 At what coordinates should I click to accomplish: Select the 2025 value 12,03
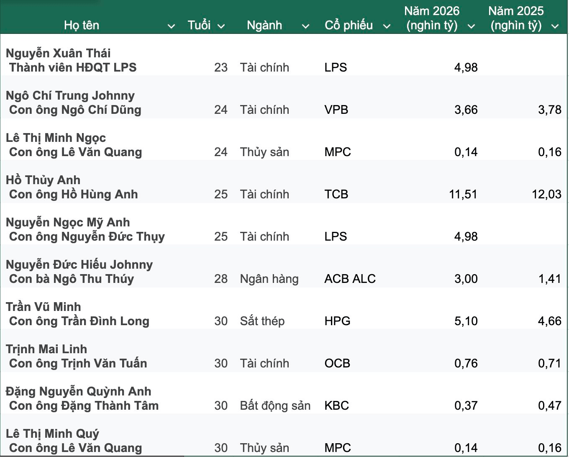547,194
